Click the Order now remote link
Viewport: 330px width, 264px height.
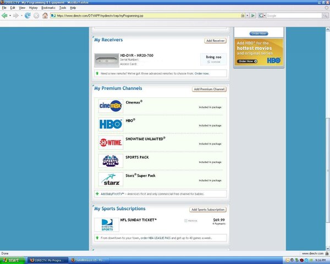[x=202, y=74]
